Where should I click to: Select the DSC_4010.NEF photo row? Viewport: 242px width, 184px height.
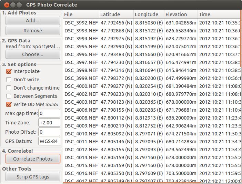(x=152, y=134)
